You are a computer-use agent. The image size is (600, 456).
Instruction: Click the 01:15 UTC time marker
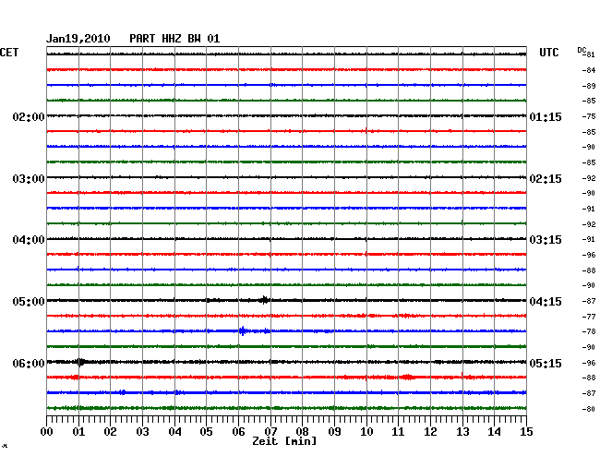[x=546, y=117]
